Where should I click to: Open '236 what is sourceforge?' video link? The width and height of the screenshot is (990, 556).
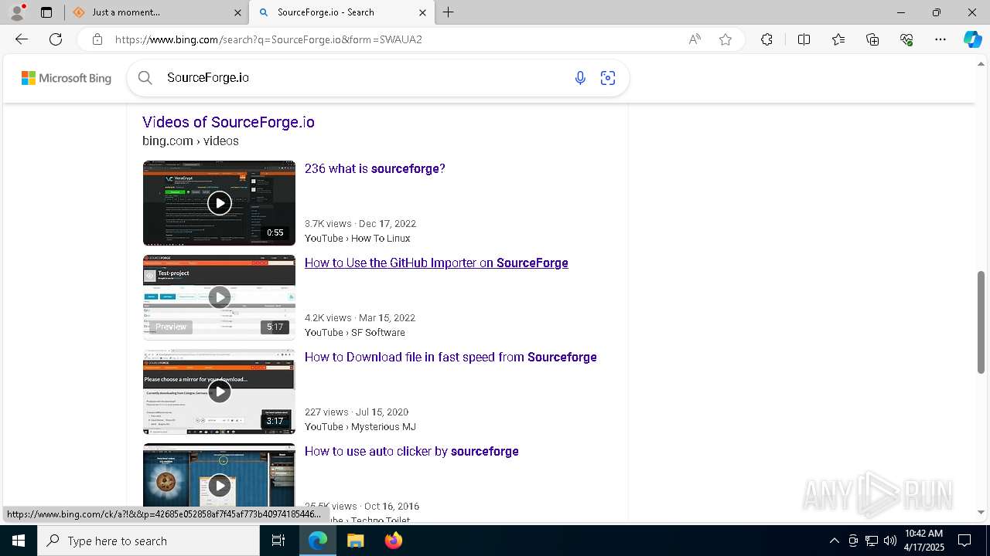click(x=375, y=168)
